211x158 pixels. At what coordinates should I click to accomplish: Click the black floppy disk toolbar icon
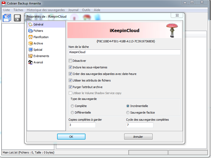point(17,18)
